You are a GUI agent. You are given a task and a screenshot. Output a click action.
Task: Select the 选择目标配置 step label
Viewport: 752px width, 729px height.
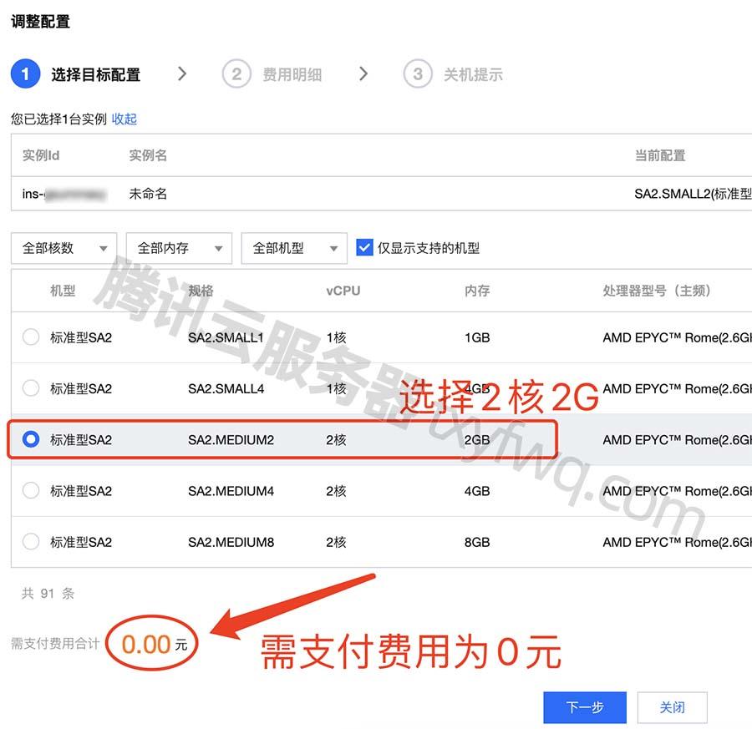pyautogui.click(x=95, y=75)
